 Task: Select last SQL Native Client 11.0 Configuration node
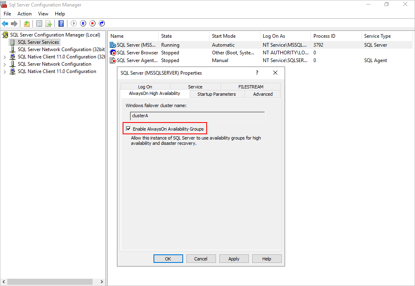pyautogui.click(x=57, y=71)
